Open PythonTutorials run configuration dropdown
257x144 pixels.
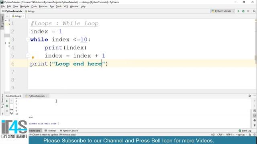coord(223,11)
